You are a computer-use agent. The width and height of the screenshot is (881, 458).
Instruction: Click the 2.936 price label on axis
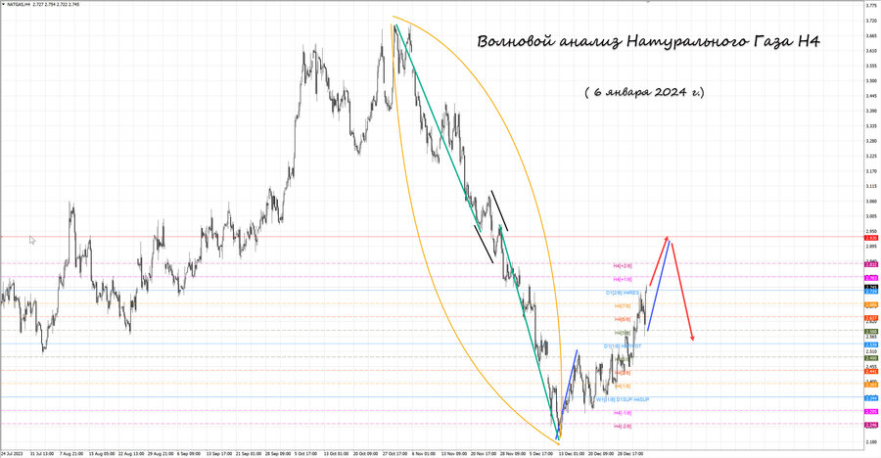[x=870, y=238]
